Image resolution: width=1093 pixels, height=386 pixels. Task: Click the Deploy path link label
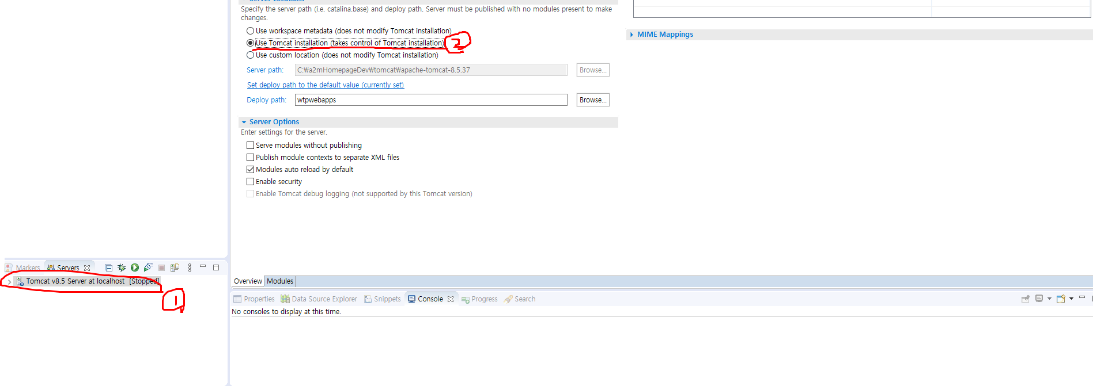[x=266, y=100]
